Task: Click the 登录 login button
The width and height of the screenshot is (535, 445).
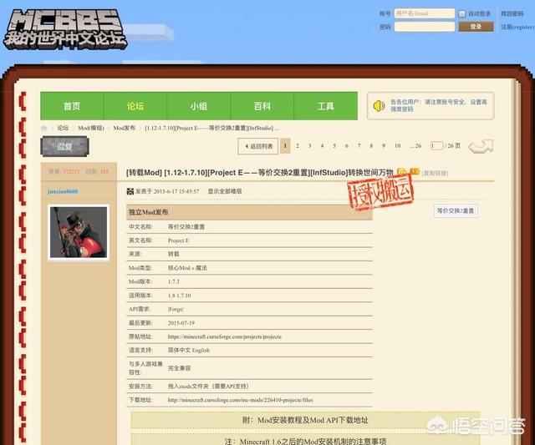Action: click(476, 27)
